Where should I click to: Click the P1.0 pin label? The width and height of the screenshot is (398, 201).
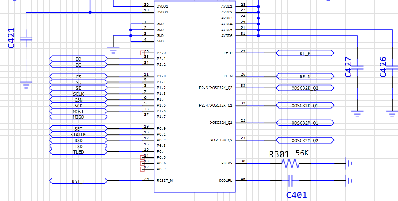coord(161,76)
